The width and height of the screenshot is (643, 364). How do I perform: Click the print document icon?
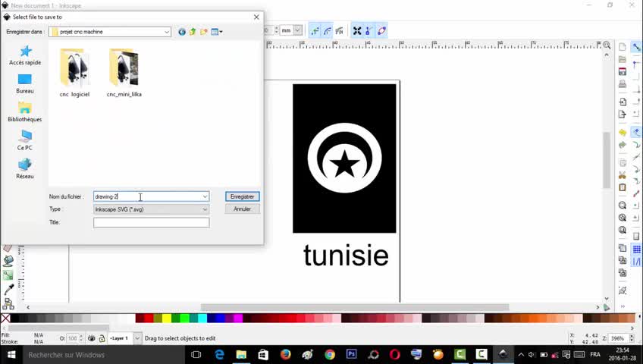click(x=622, y=84)
